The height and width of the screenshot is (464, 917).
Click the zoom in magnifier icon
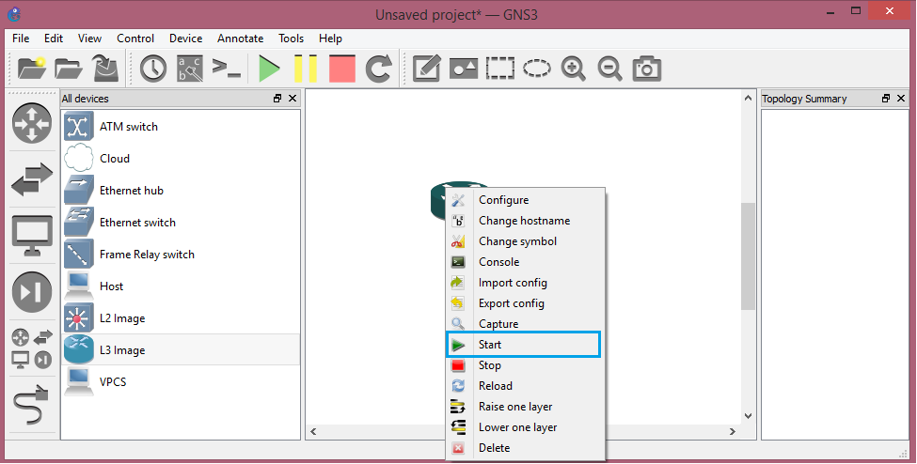[573, 69]
